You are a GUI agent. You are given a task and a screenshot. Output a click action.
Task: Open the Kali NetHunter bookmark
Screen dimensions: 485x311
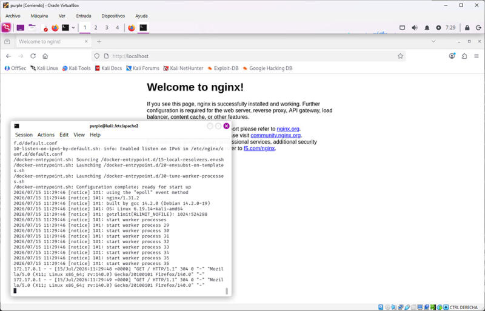(183, 69)
